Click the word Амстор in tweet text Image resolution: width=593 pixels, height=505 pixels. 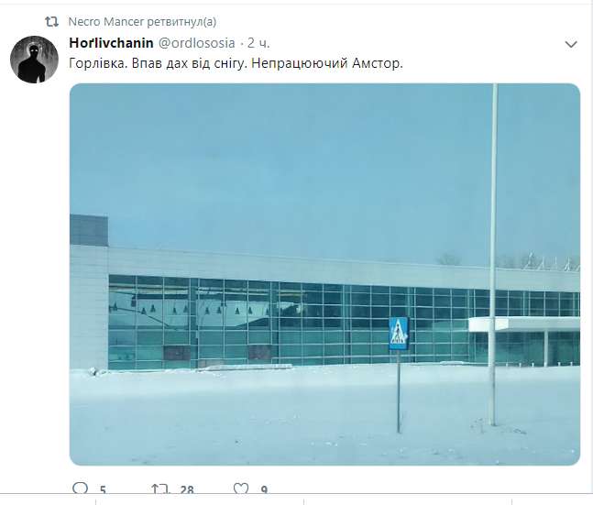click(378, 63)
